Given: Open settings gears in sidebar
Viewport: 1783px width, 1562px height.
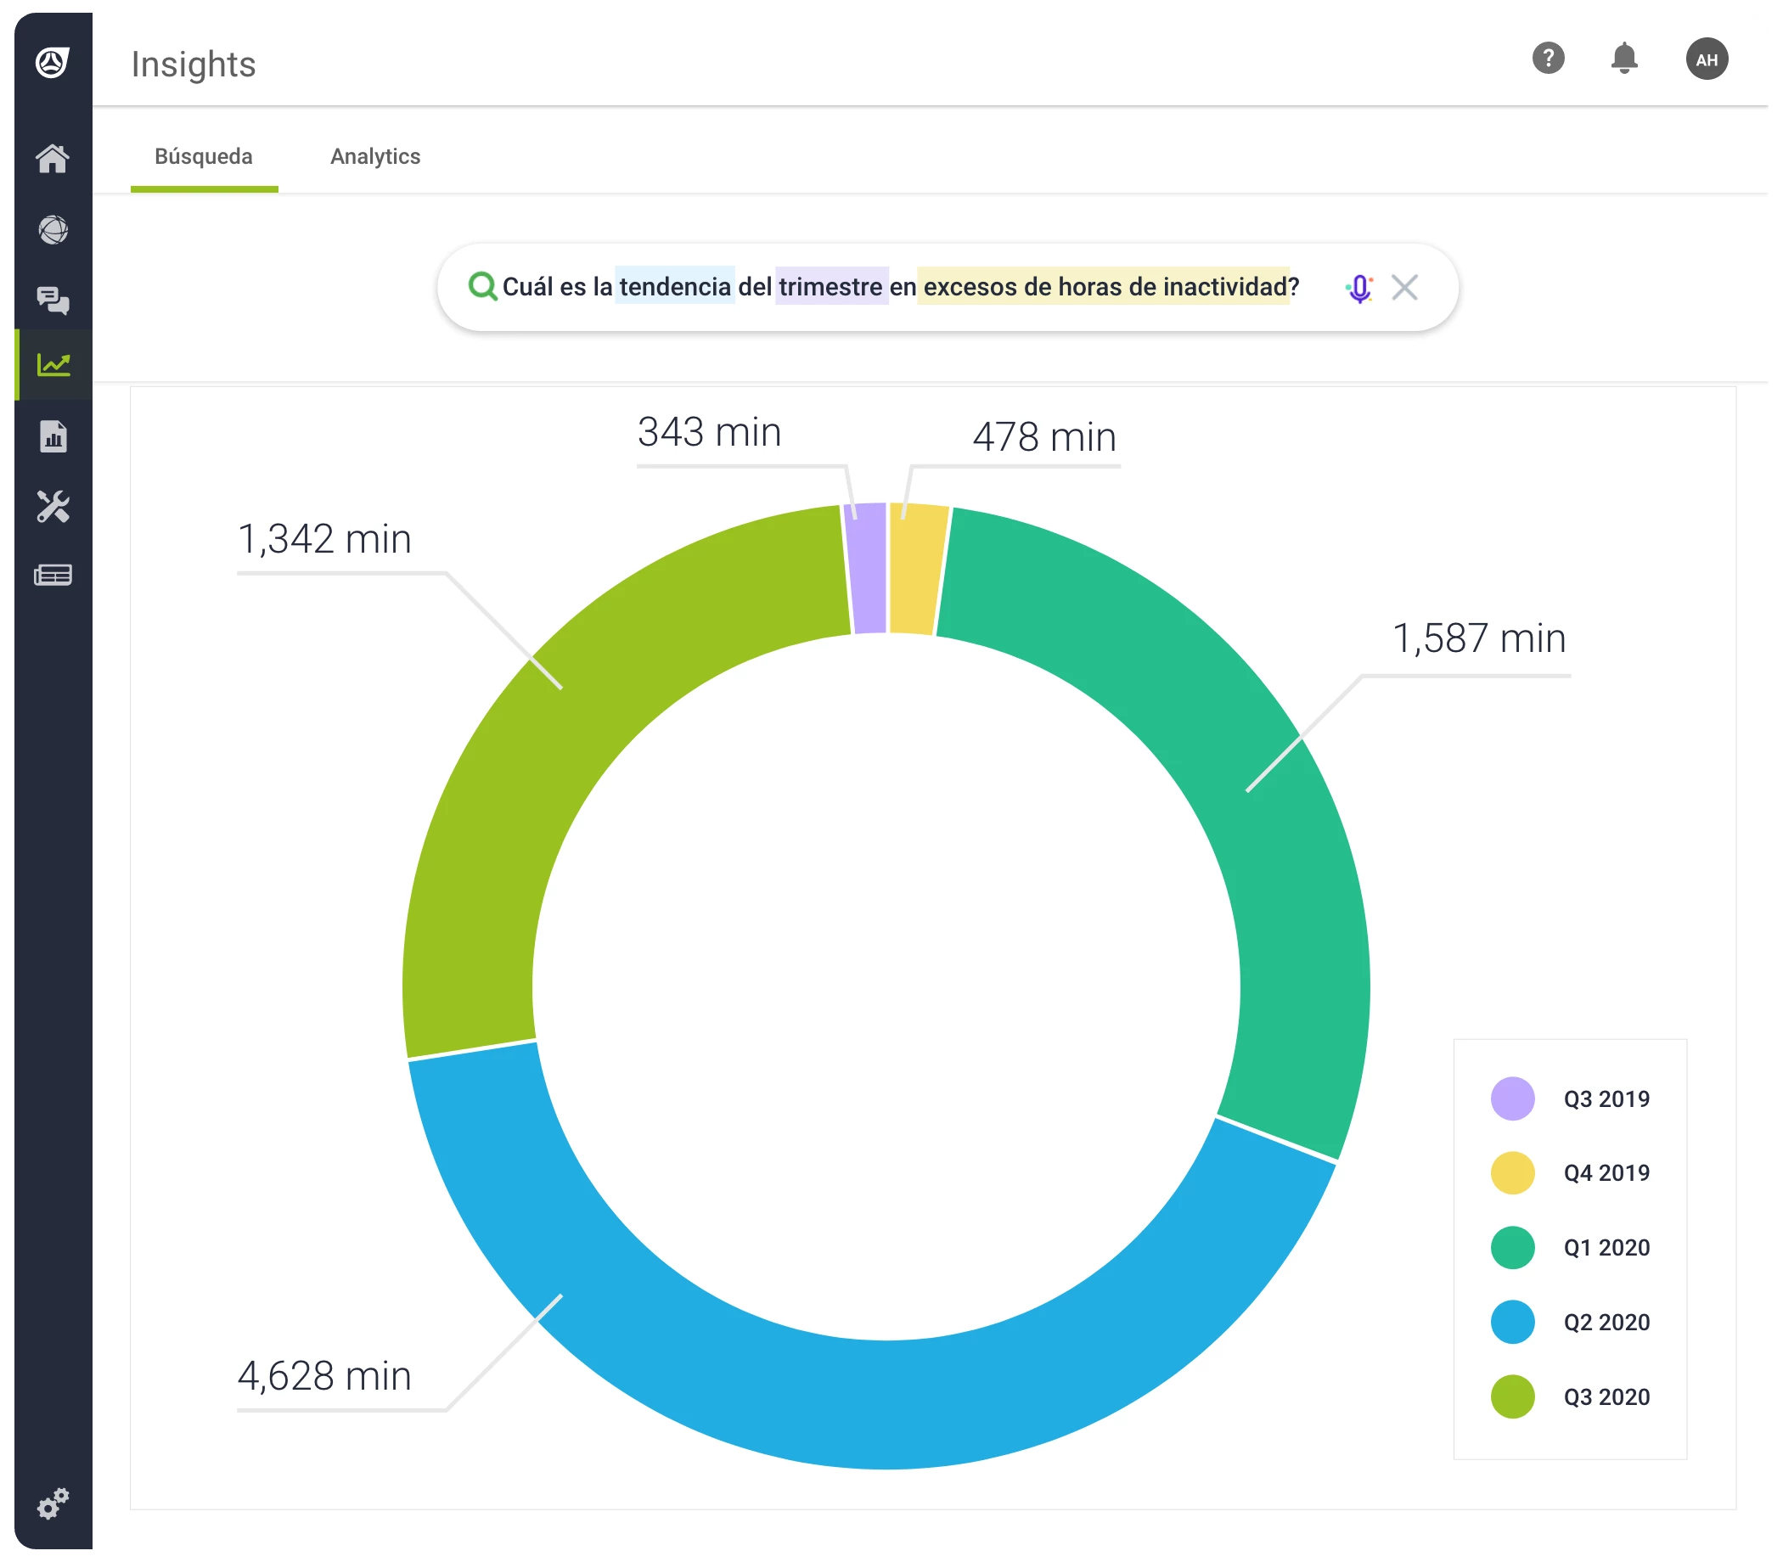Looking at the screenshot, I should click(53, 1503).
